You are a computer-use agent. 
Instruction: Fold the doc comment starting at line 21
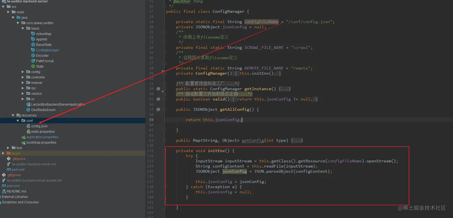tap(164, 32)
